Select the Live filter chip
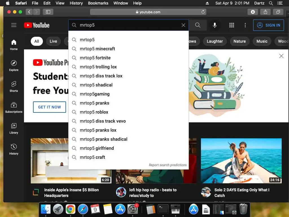Image resolution: width=289 pixels, height=217 pixels. (53, 41)
